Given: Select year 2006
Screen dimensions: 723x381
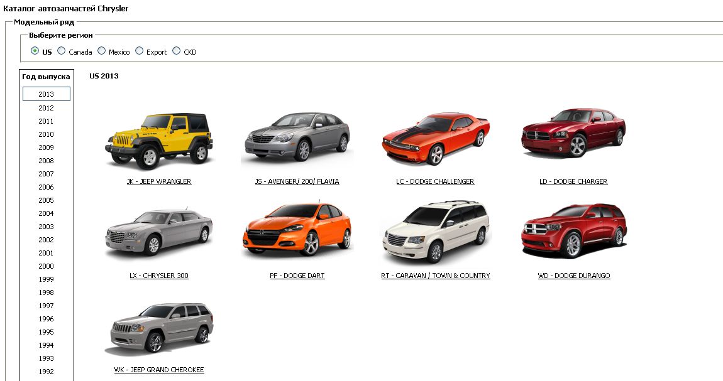Looking at the screenshot, I should (46, 187).
